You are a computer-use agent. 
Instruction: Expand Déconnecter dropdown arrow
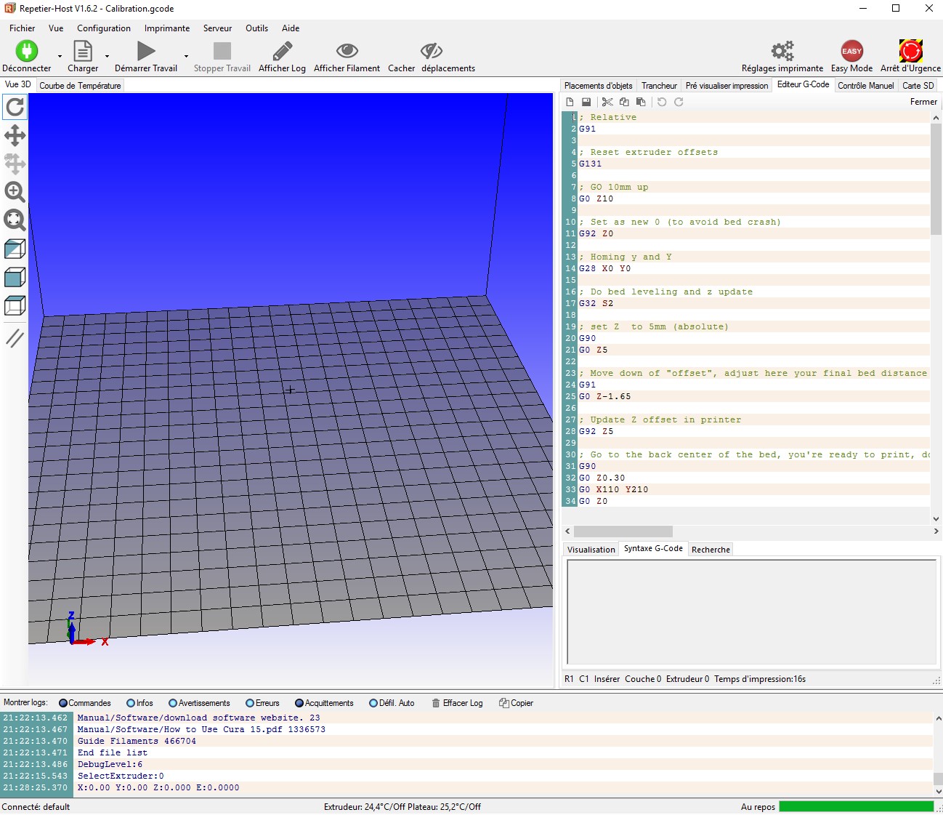(x=60, y=56)
